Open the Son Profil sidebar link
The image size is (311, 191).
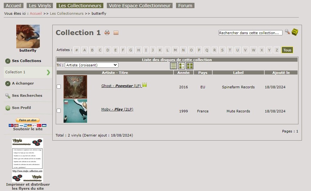click(21, 108)
